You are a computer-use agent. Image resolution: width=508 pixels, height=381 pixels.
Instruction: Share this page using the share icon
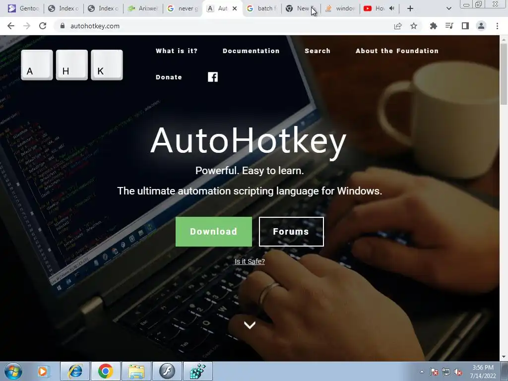398,26
